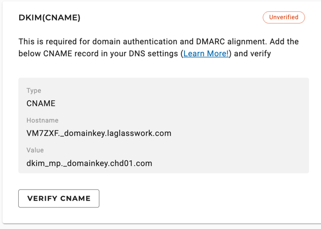This screenshot has width=321, height=229.
Task: Select the VM7ZXF._domainkey.laglasswork.com hostname text
Action: click(99, 133)
